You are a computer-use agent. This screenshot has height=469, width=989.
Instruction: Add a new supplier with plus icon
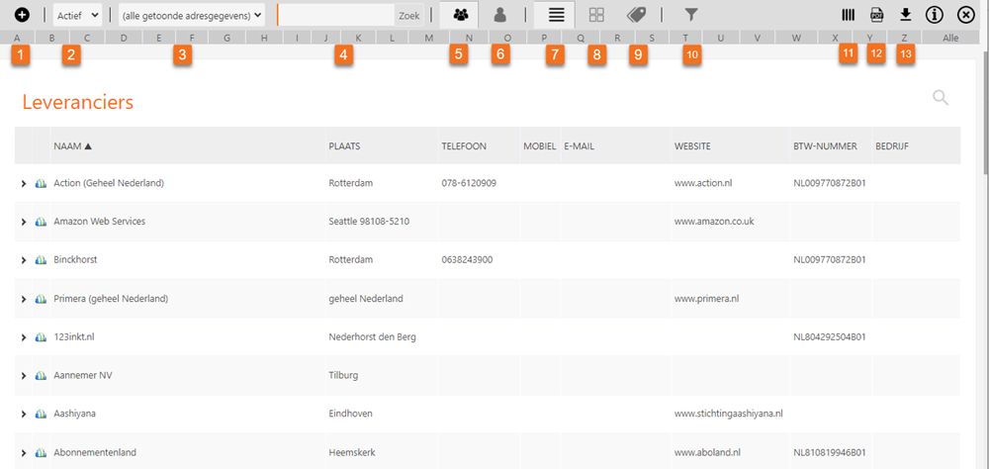tap(22, 15)
